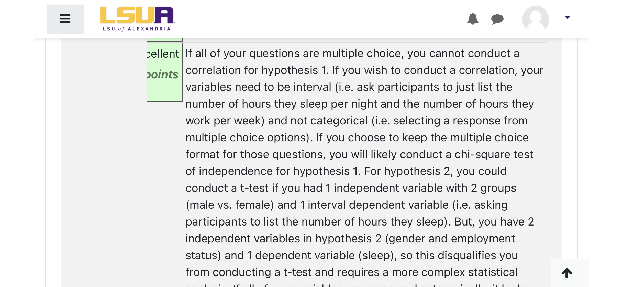
Task: Open the notifications bell
Action: 473,19
